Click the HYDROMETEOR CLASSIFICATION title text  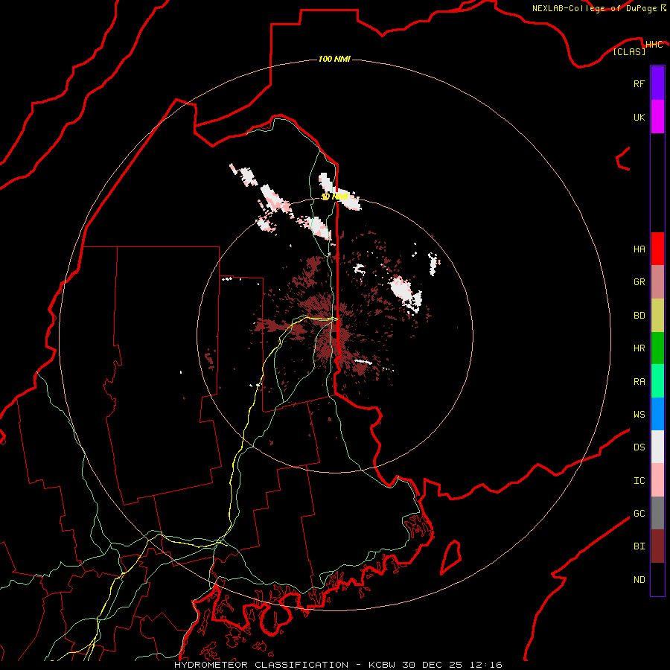(261, 665)
